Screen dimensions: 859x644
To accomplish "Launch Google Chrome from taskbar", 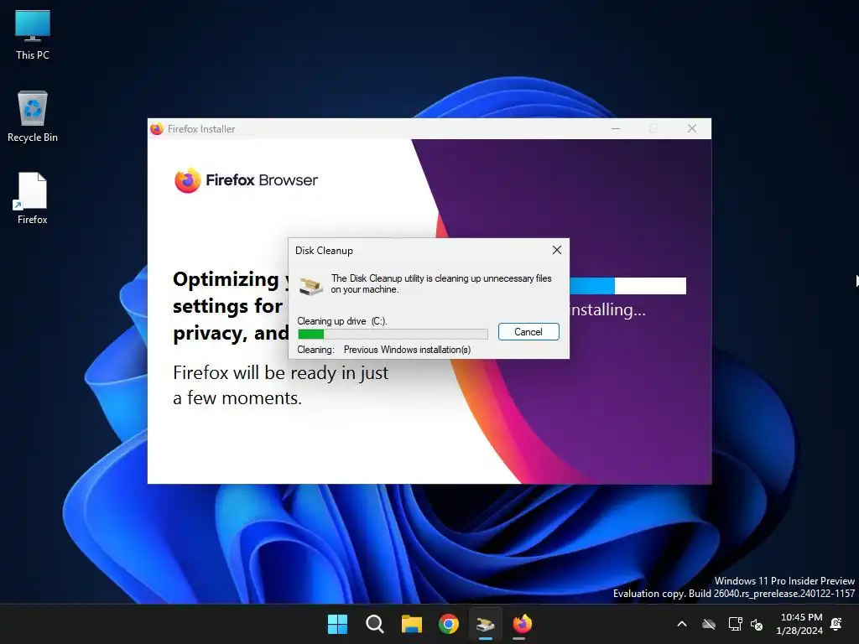I will (x=449, y=624).
